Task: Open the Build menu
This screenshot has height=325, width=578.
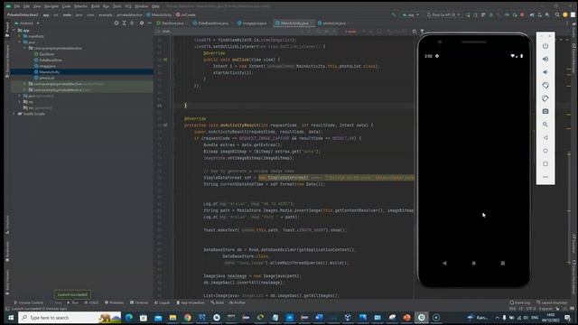Action: 95,6
